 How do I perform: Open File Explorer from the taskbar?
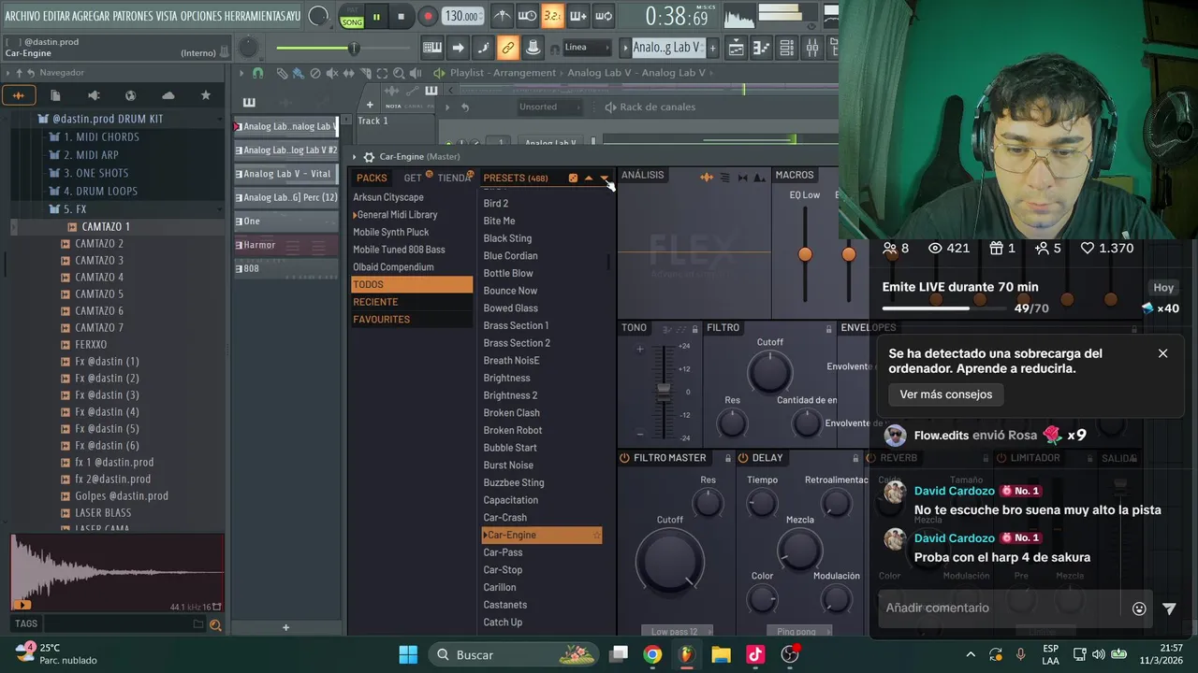[721, 654]
